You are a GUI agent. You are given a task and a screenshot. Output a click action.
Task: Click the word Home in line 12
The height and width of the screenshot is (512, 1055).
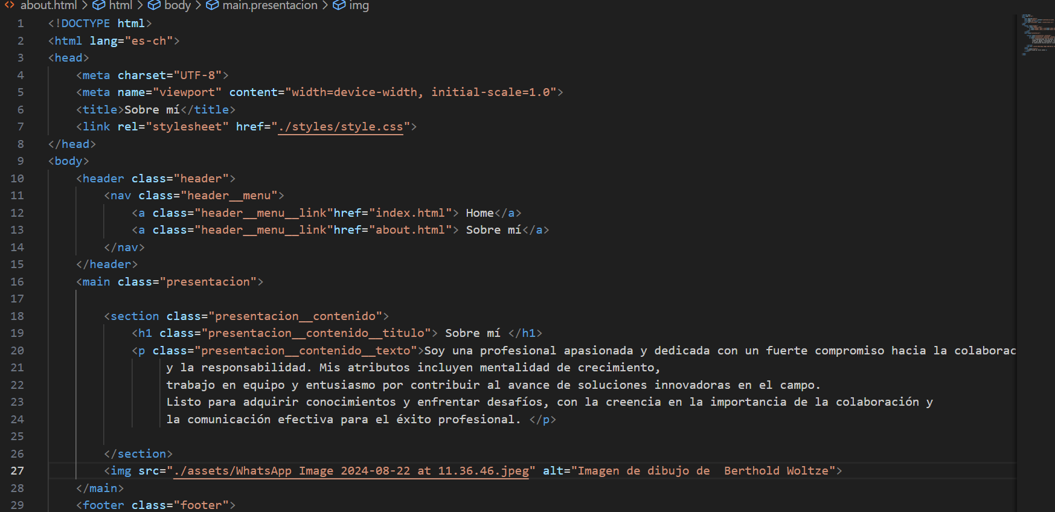pyautogui.click(x=479, y=213)
